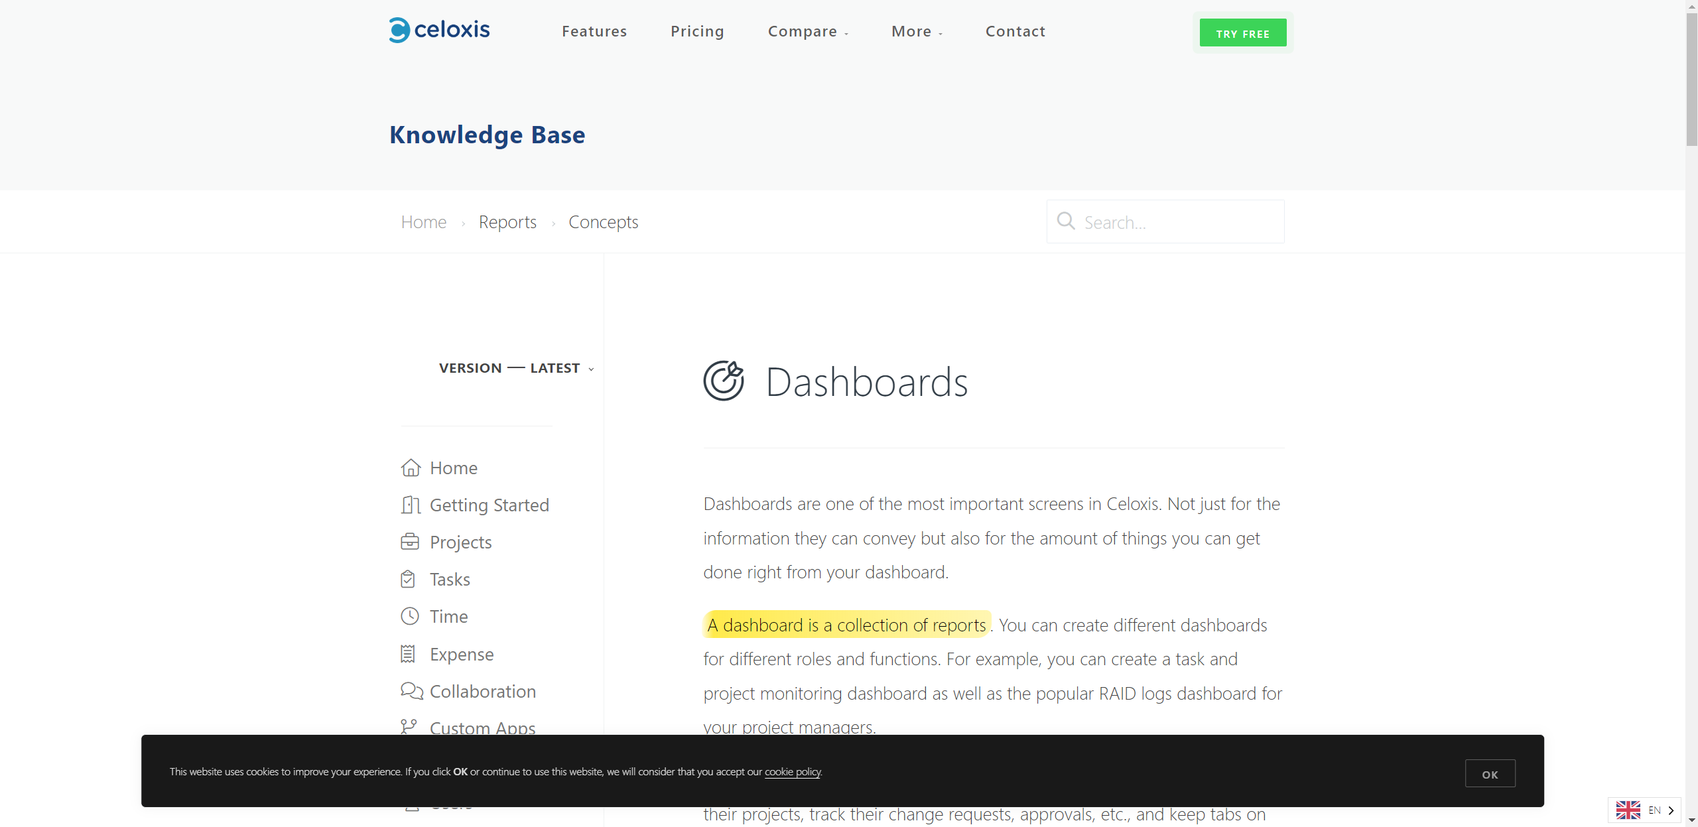Expand the EN language selector arrow
Screen dimensions: 1698x827
click(1671, 810)
